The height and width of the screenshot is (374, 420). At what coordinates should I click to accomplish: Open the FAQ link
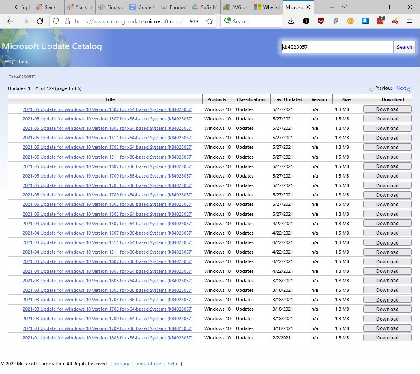(x=9, y=62)
